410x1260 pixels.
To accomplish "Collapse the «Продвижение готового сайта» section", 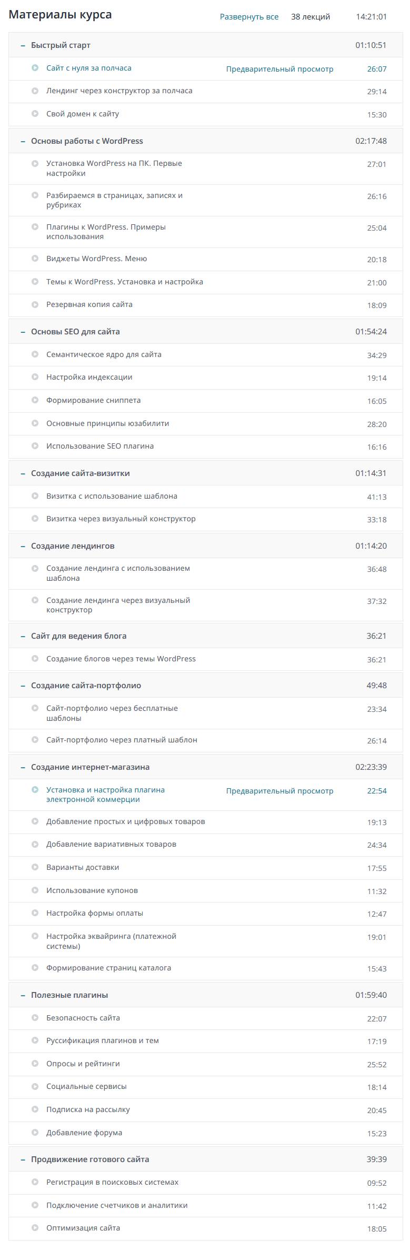I will pyautogui.click(x=22, y=1159).
